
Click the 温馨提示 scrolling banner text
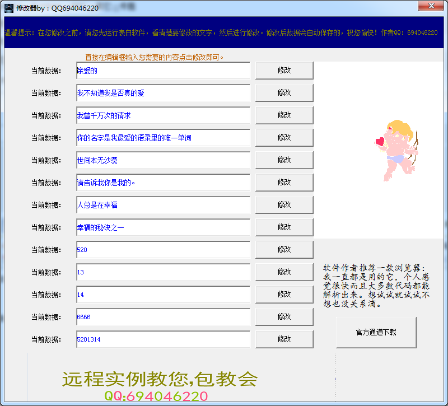(x=221, y=32)
